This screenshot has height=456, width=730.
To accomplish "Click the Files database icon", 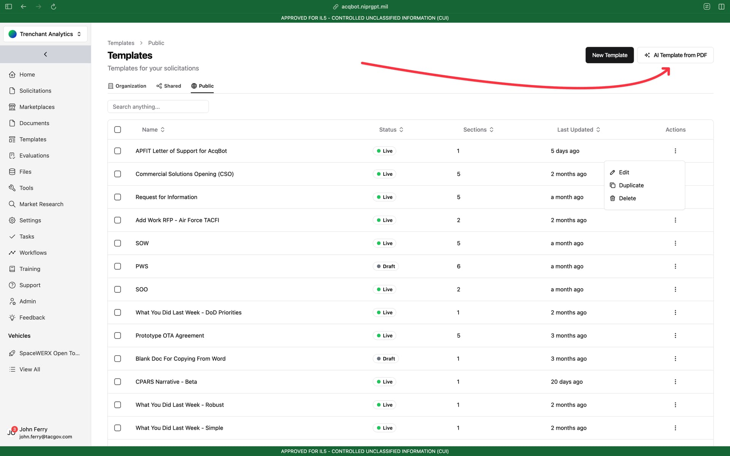I will coord(12,172).
